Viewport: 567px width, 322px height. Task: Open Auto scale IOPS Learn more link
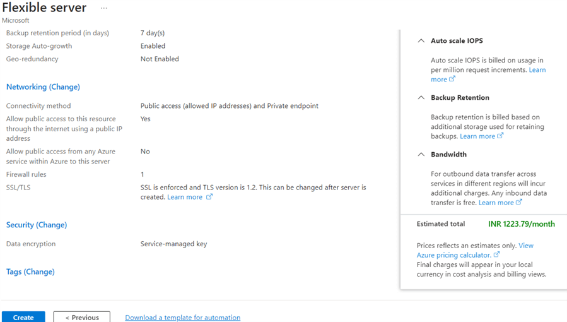pyautogui.click(x=537, y=70)
